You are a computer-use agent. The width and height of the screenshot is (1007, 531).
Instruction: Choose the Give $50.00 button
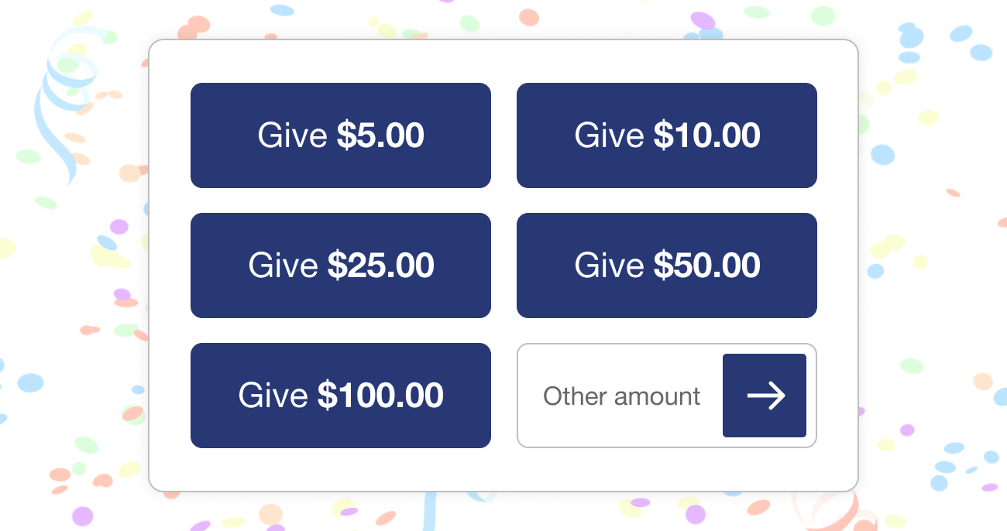pos(667,265)
